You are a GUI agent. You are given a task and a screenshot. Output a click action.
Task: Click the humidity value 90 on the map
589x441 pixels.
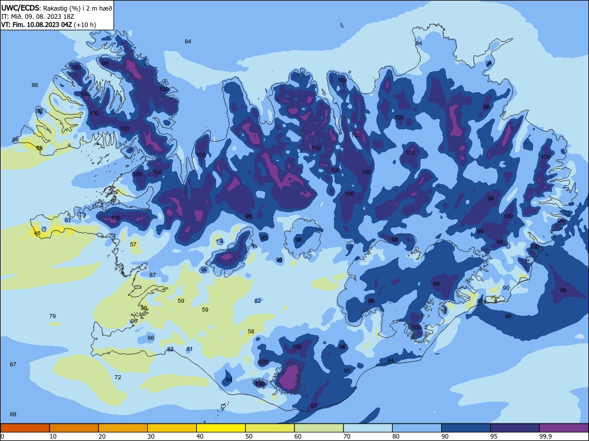point(506,288)
